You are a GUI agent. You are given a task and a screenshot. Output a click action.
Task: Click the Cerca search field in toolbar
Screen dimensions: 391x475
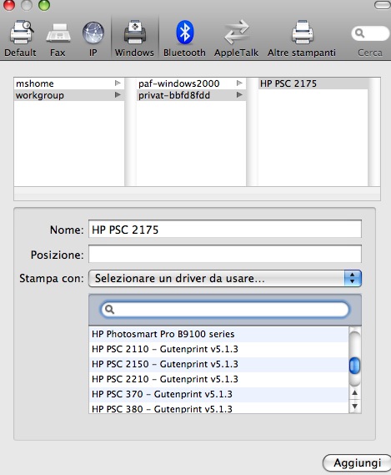point(370,33)
